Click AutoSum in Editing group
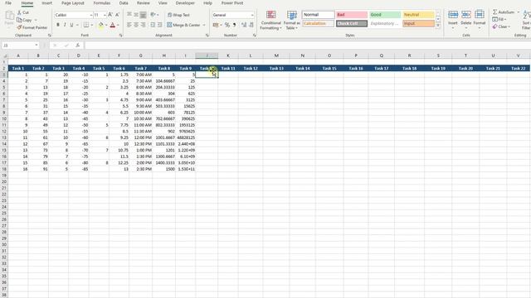 coord(504,12)
